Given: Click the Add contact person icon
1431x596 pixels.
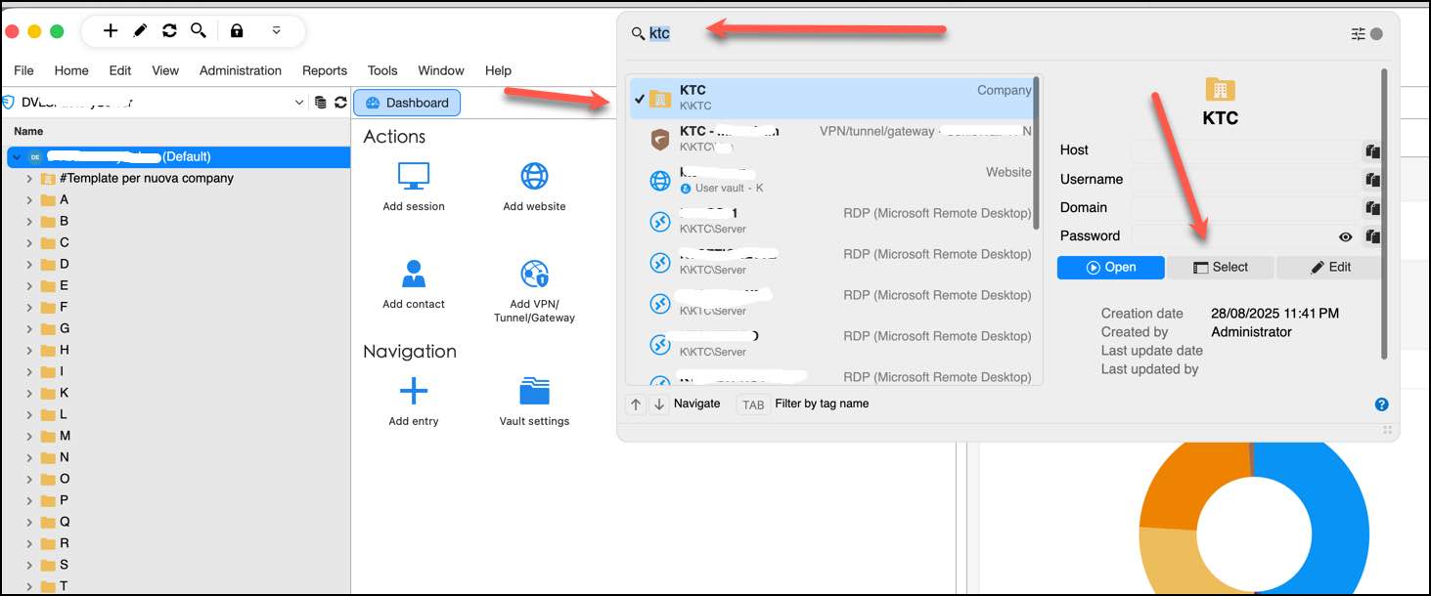Looking at the screenshot, I should tap(414, 275).
